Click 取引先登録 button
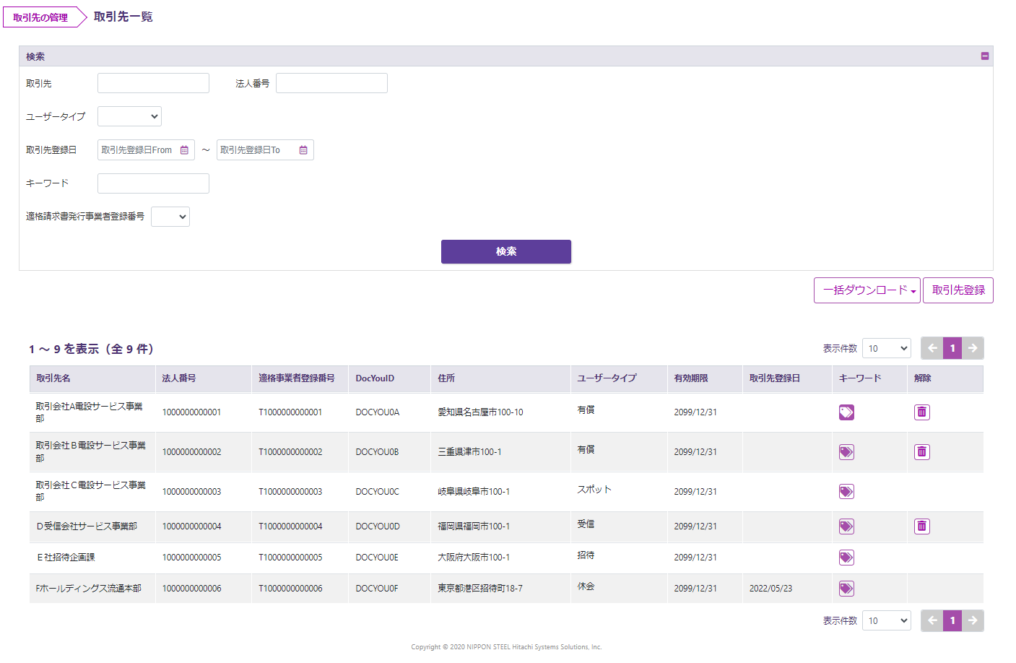This screenshot has width=1016, height=663. pyautogui.click(x=958, y=290)
